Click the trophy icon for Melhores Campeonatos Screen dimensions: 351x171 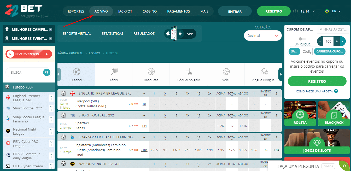7,30
